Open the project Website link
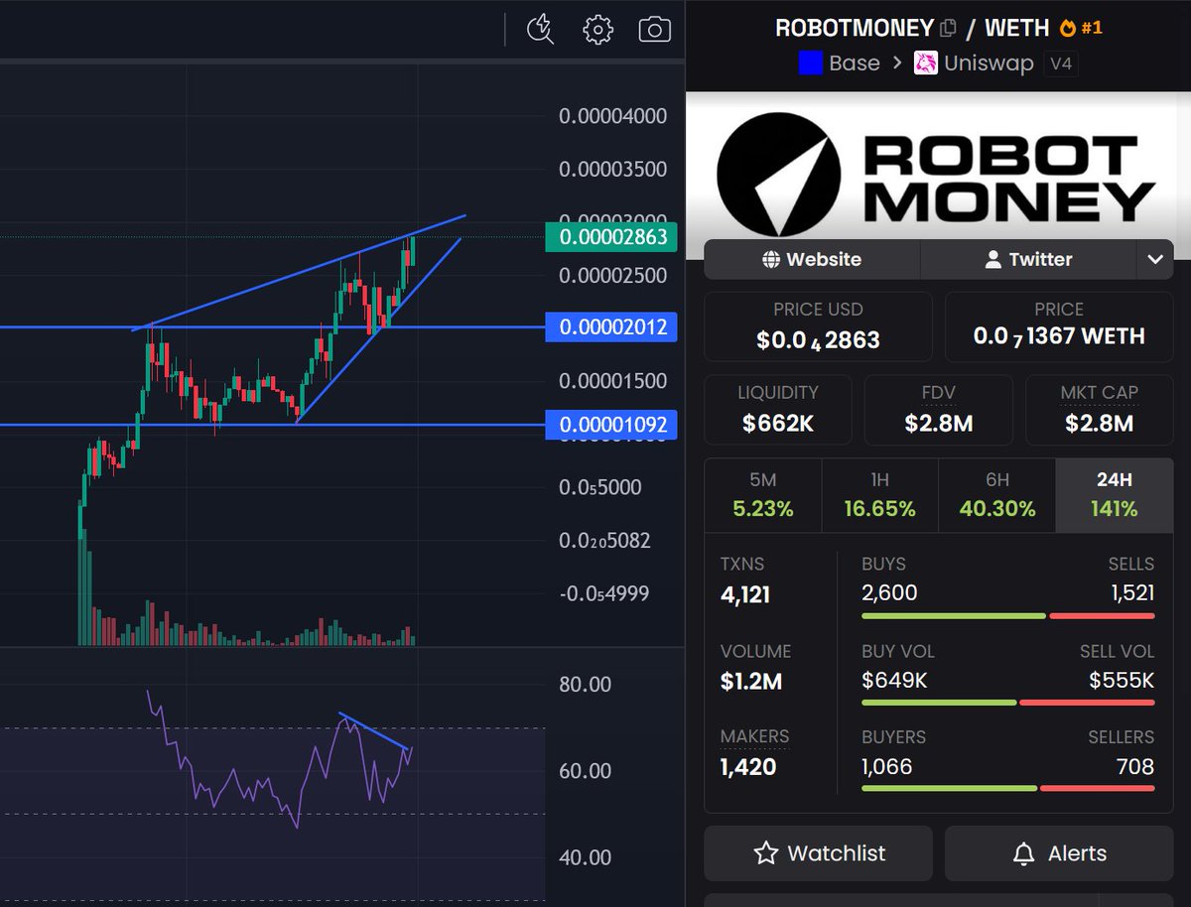This screenshot has height=907, width=1191. pos(812,259)
